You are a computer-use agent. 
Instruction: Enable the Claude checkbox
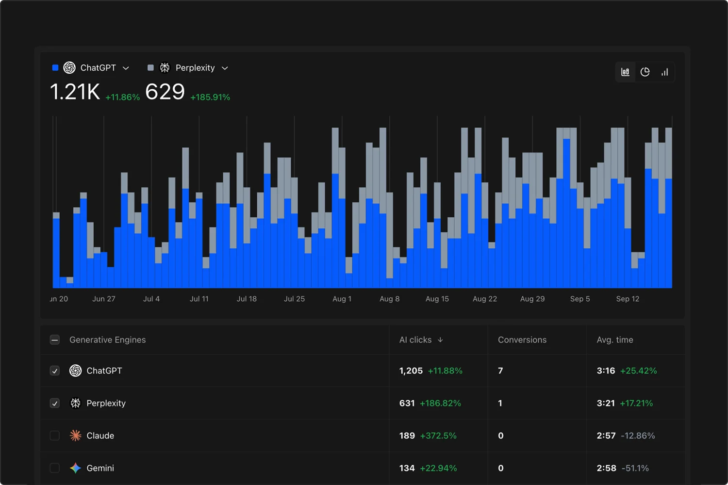tap(54, 436)
